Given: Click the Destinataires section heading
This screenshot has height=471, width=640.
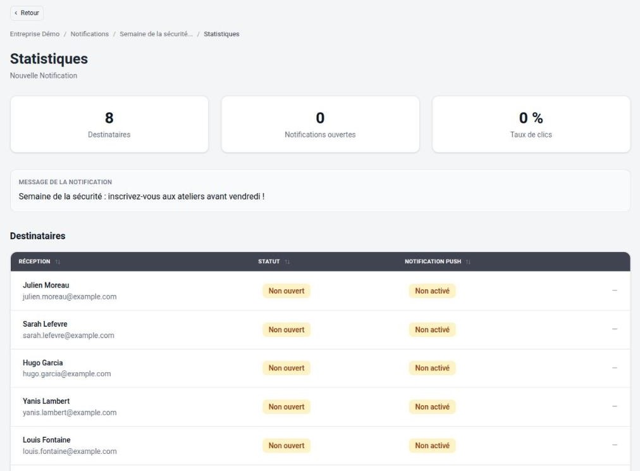Looking at the screenshot, I should pyautogui.click(x=37, y=236).
